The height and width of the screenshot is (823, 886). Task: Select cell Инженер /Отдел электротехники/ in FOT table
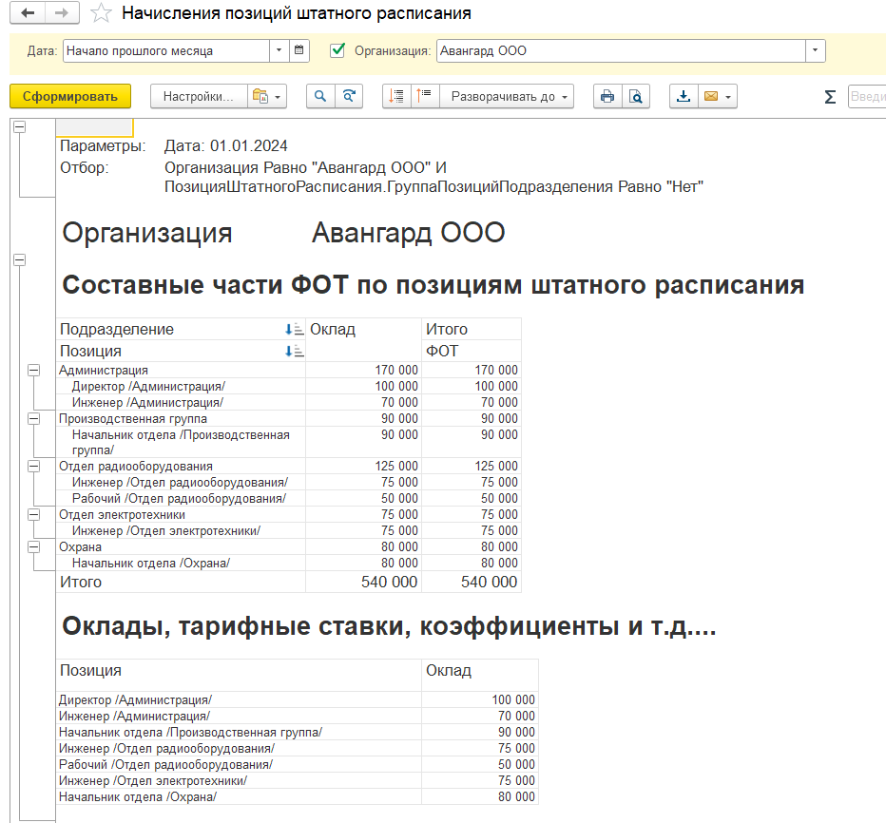(x=181, y=531)
